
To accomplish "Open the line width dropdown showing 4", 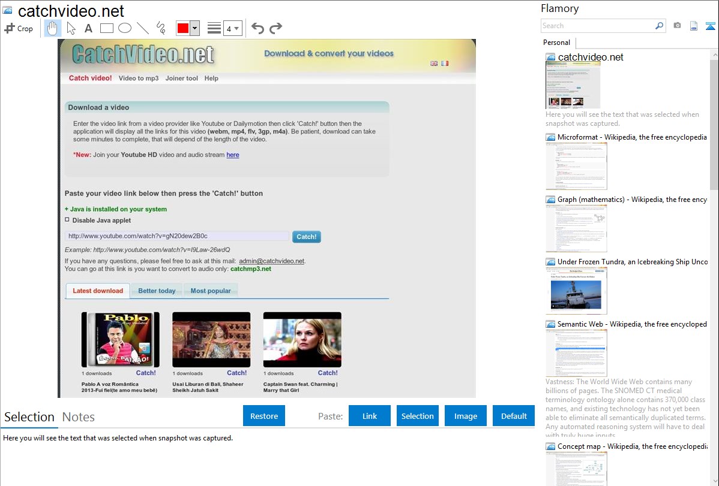I will tap(233, 28).
